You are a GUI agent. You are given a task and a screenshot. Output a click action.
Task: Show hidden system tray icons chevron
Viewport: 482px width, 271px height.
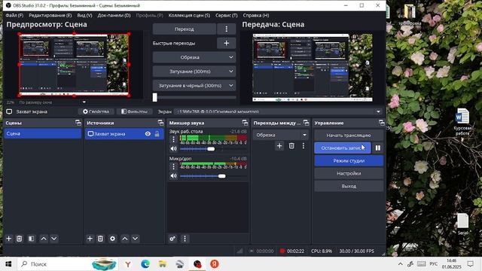[400, 264]
